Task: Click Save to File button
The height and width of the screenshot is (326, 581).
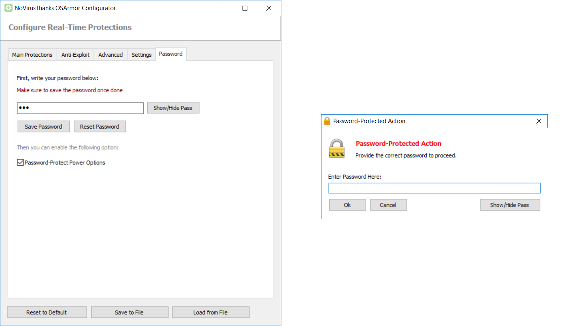Action: [129, 312]
